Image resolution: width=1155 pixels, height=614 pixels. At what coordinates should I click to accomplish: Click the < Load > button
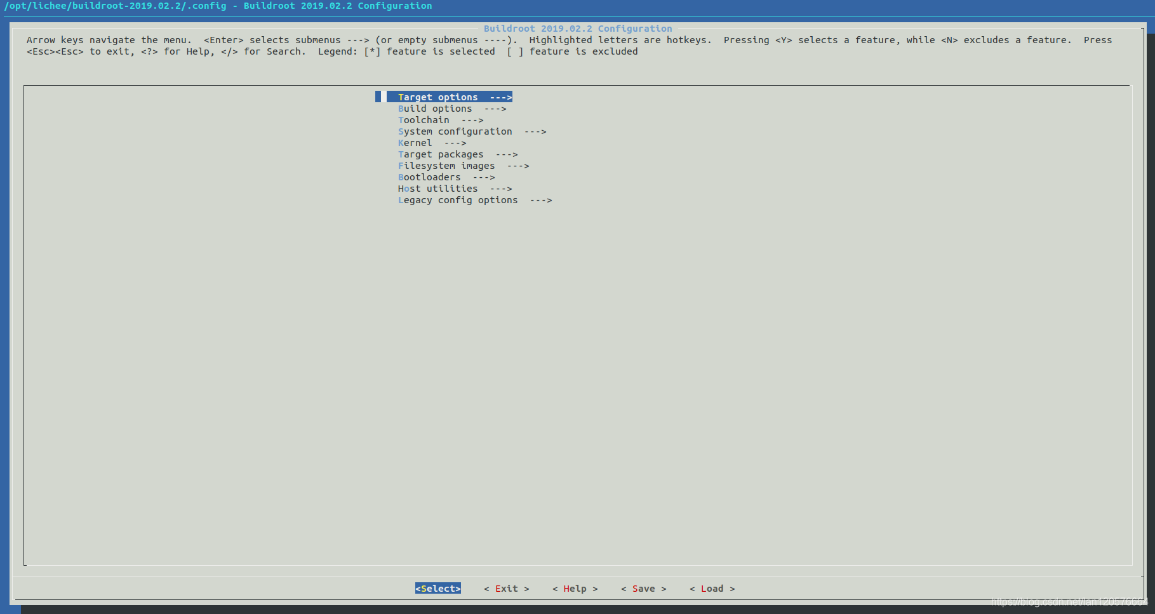[x=712, y=589]
